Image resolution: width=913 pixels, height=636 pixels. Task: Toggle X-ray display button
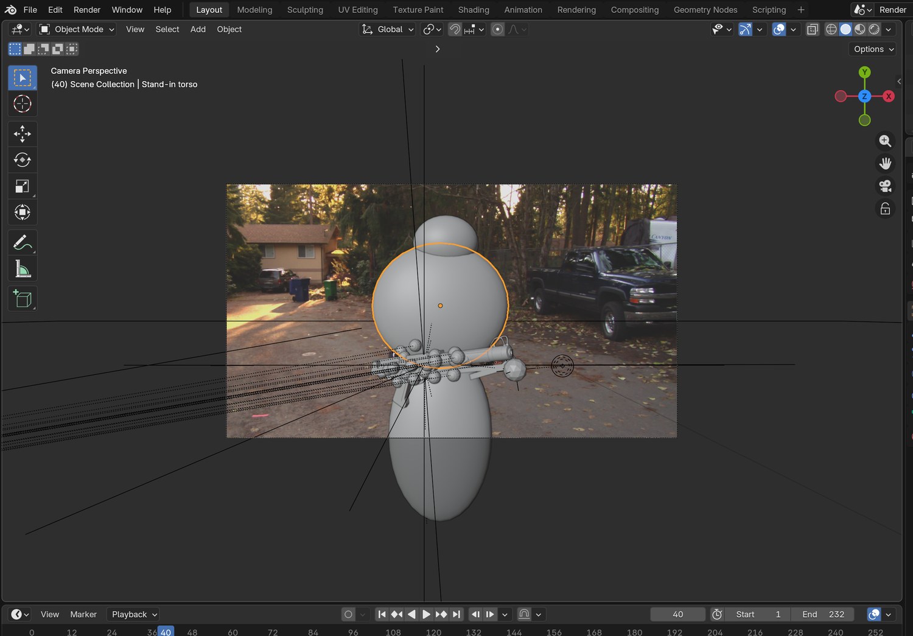(x=813, y=29)
